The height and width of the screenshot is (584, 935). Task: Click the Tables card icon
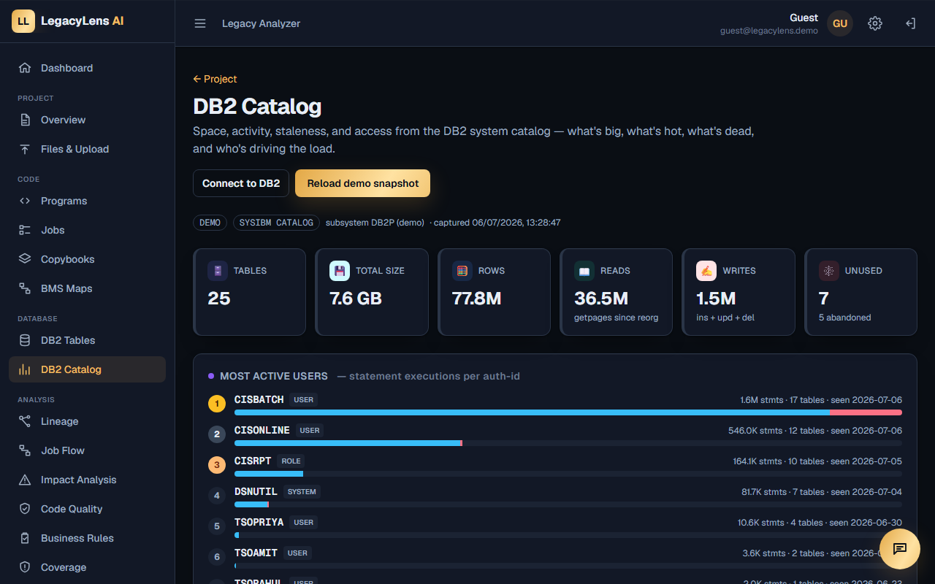coord(218,271)
